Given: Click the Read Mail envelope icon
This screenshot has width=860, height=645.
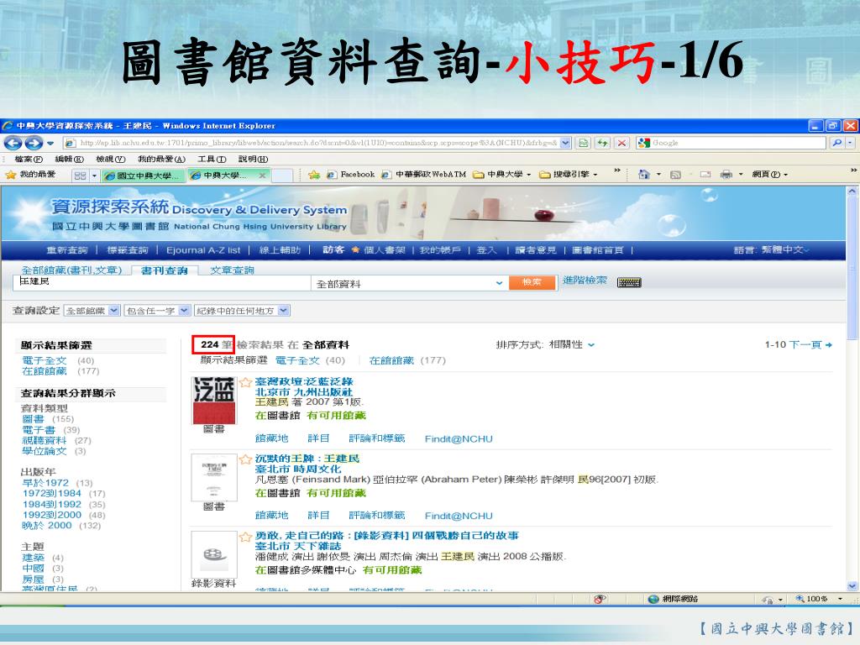Looking at the screenshot, I should pyautogui.click(x=705, y=175).
